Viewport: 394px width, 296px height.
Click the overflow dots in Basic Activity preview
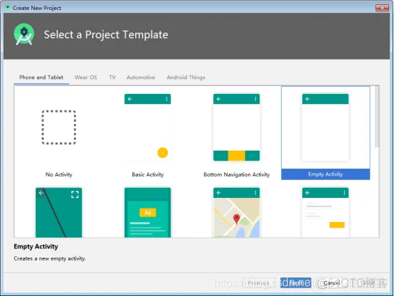[166, 99]
